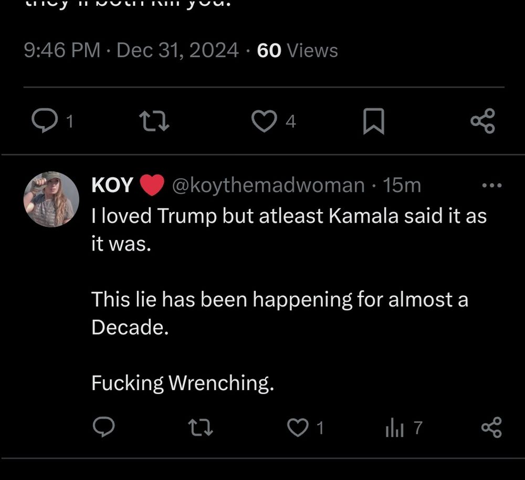525x480 pixels.
Task: Bookmark the main tweet
Action: click(x=374, y=122)
